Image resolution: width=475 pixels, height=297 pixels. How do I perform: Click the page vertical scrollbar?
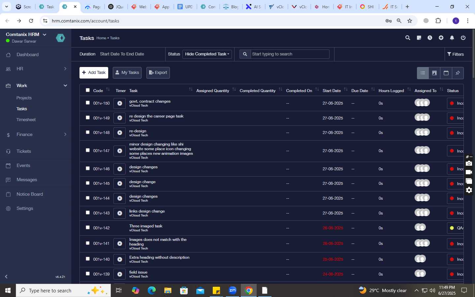click(x=473, y=54)
